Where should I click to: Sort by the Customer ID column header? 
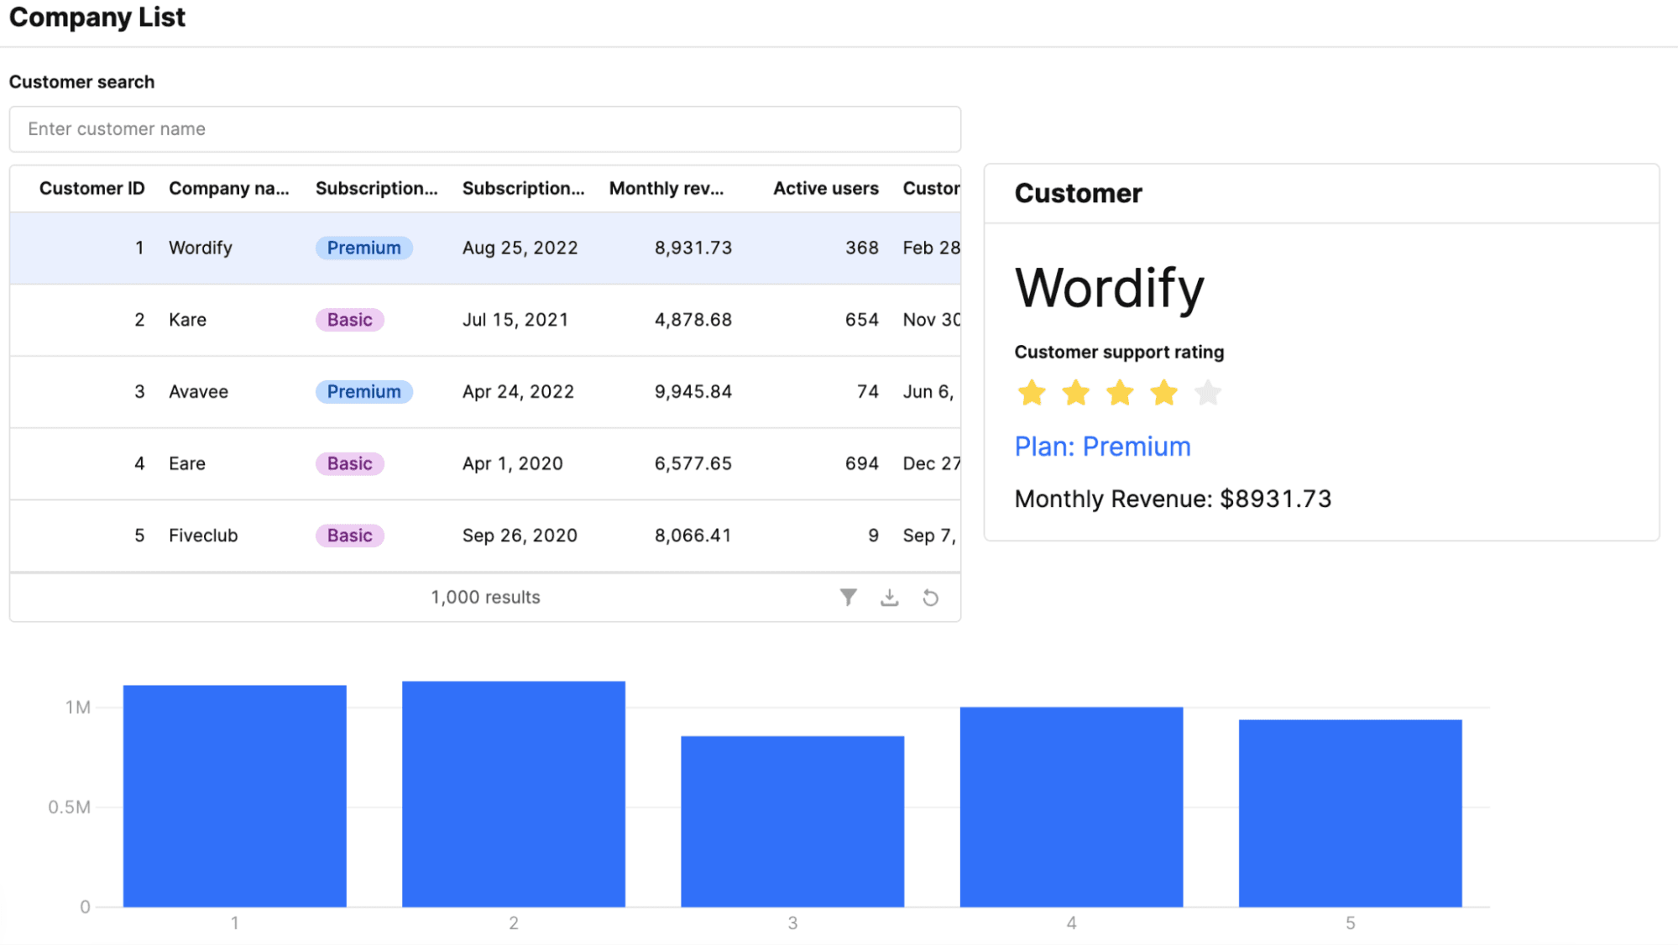pyautogui.click(x=91, y=188)
